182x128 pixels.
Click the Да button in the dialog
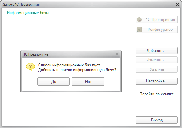coord(54,82)
